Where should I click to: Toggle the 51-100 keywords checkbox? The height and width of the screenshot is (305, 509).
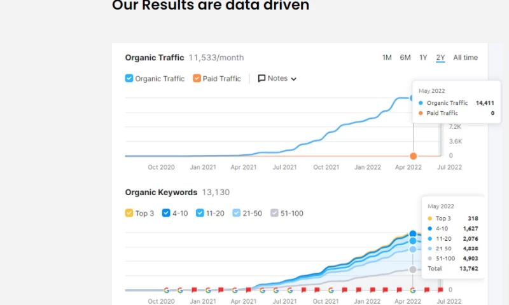tap(274, 213)
